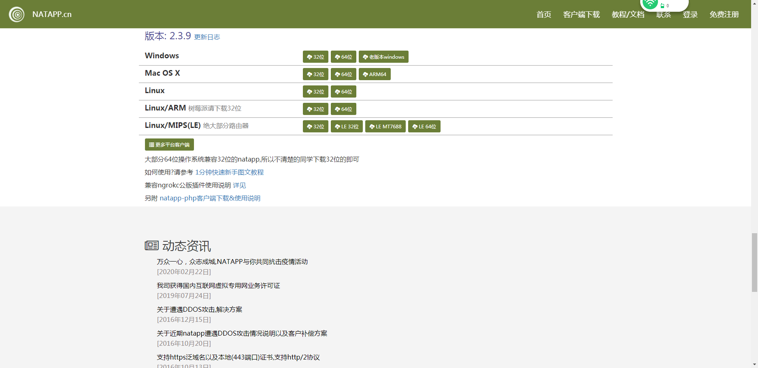
Task: Download Mac OS X 32位 client
Action: click(315, 74)
